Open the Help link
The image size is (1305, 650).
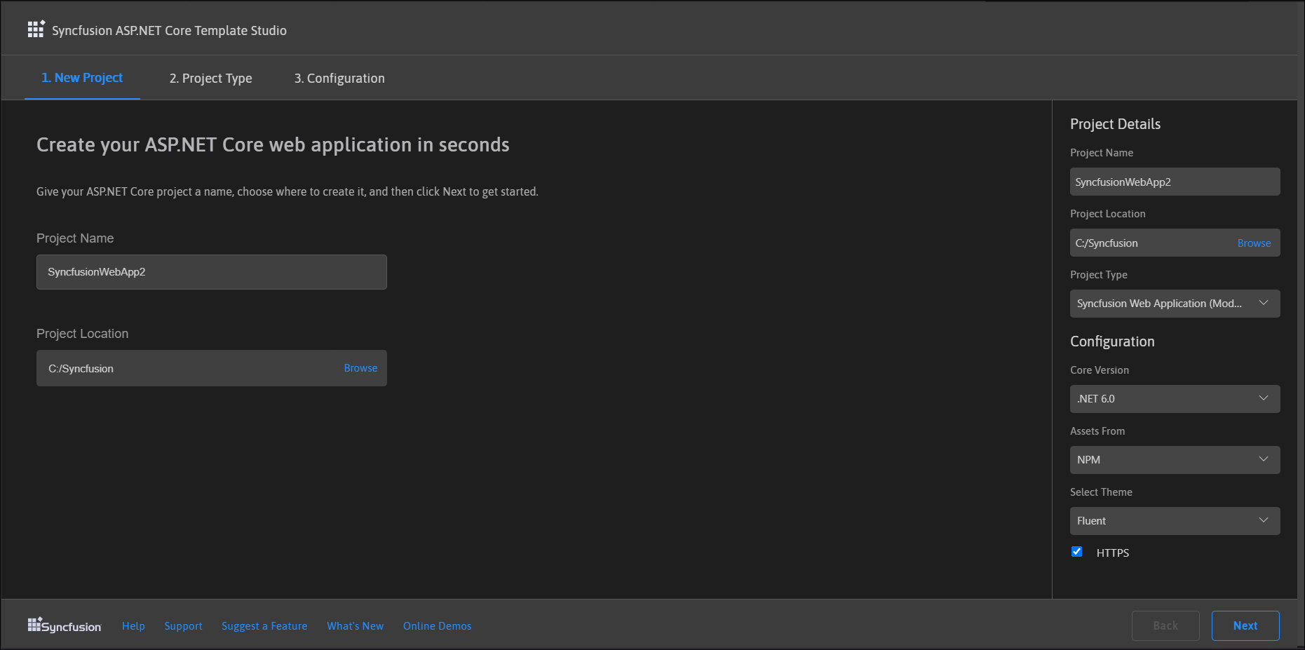tap(133, 626)
